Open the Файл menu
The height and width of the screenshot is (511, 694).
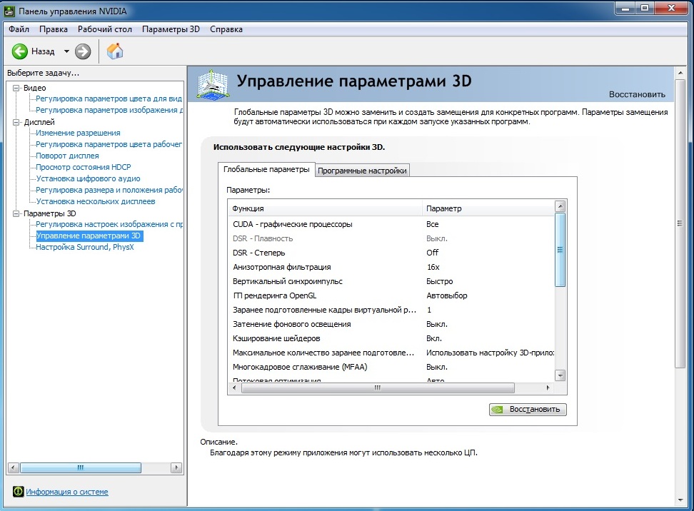pyautogui.click(x=19, y=29)
